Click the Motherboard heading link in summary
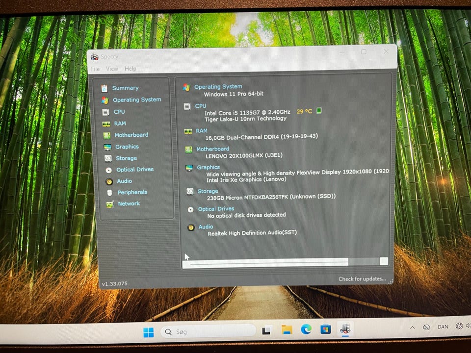The width and height of the screenshot is (471, 353). 212,149
